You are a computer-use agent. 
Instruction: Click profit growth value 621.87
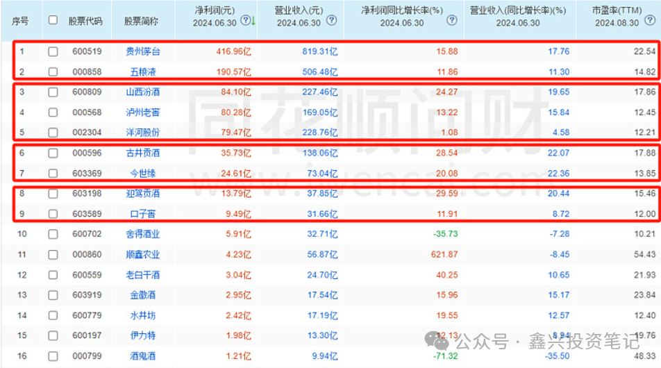(444, 255)
